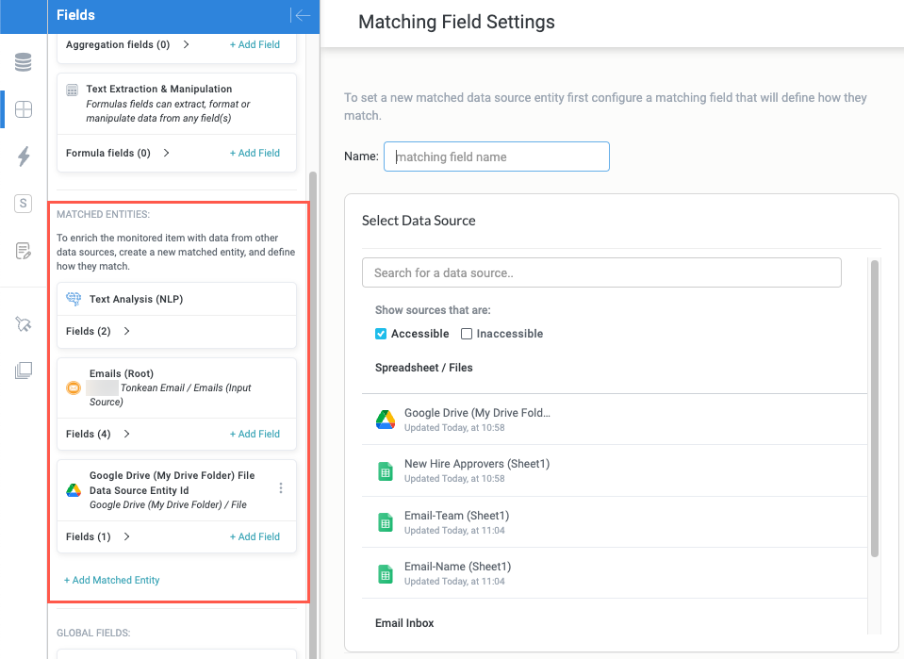Choose the Email-Team (Sheet1) data source
Image resolution: width=904 pixels, height=659 pixels.
click(x=456, y=522)
